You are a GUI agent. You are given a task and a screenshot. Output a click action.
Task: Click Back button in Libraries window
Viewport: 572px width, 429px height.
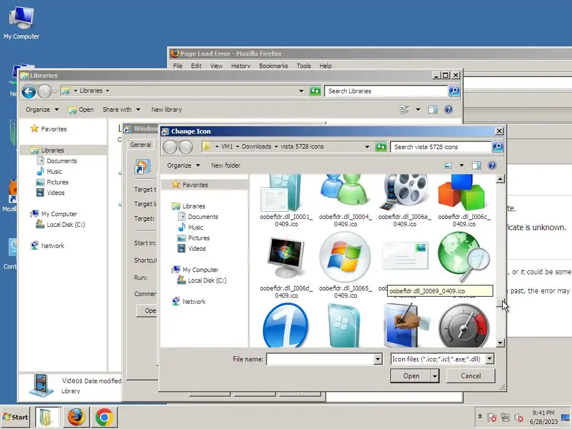pos(29,91)
